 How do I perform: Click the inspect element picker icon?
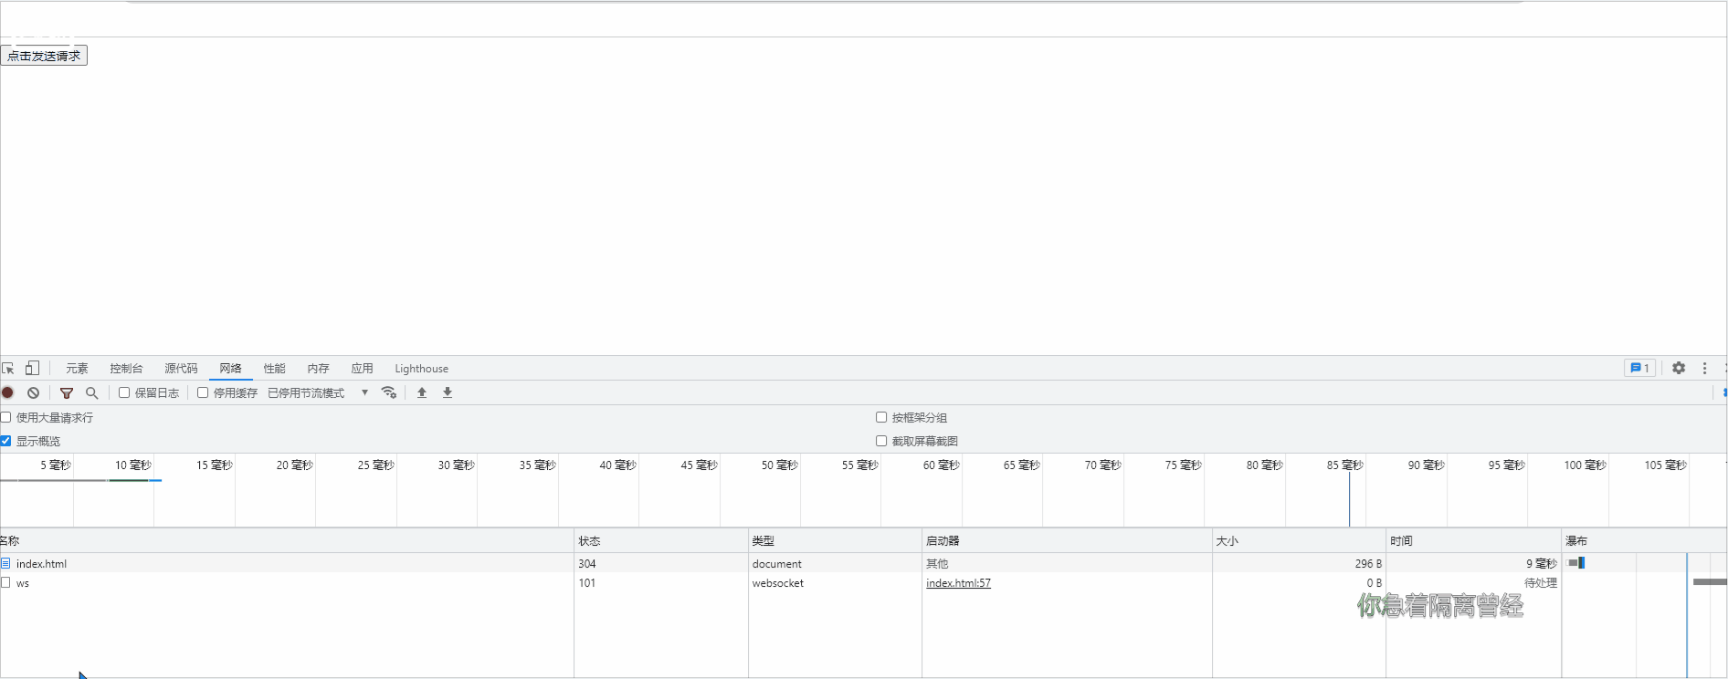(x=8, y=369)
